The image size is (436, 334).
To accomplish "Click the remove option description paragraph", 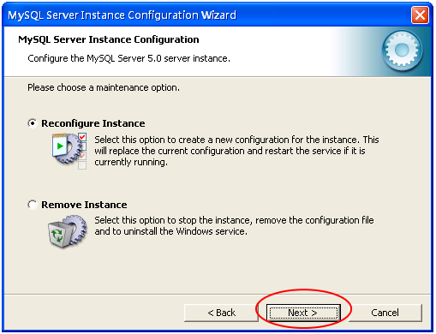I will [234, 225].
